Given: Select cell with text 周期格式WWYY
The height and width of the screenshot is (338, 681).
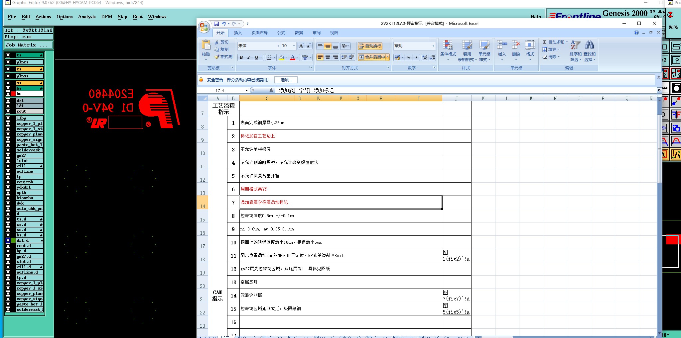Looking at the screenshot, I should tap(340, 189).
